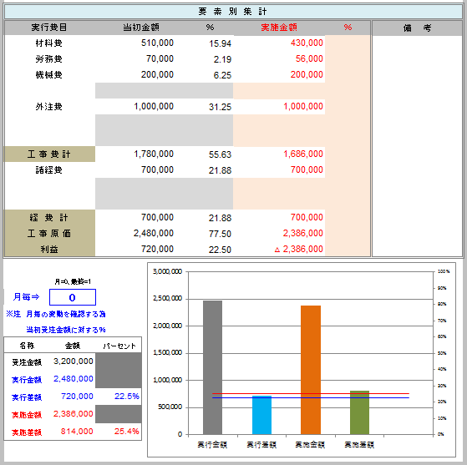The image size is (467, 465).
Task: Select the 備考 header cell
Action: [x=417, y=28]
